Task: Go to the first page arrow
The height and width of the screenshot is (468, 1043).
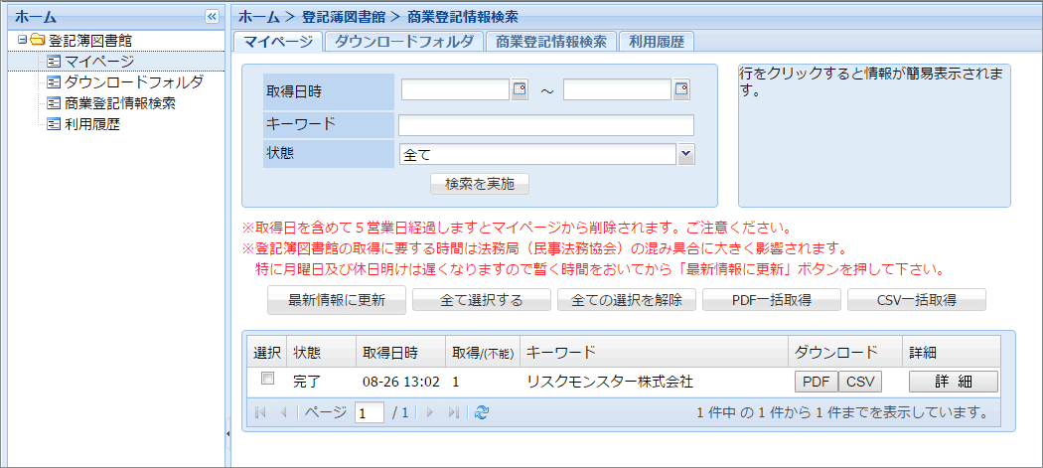Action: tap(261, 412)
